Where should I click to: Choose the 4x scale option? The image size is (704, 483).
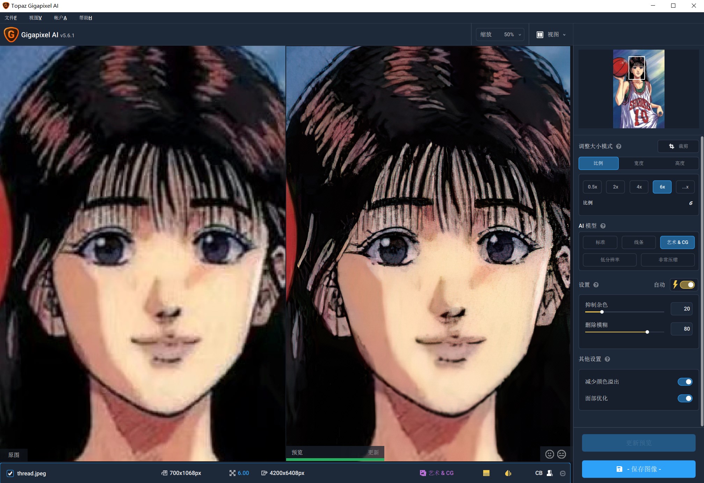(639, 187)
